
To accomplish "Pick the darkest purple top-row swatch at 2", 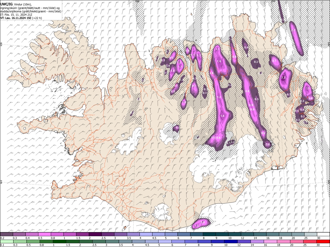I will tap(95, 234).
